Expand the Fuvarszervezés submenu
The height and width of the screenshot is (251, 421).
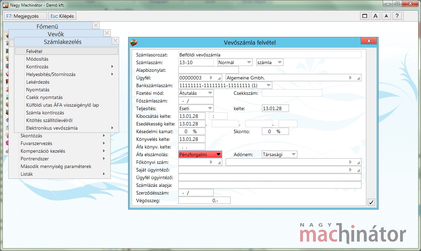(x=104, y=143)
